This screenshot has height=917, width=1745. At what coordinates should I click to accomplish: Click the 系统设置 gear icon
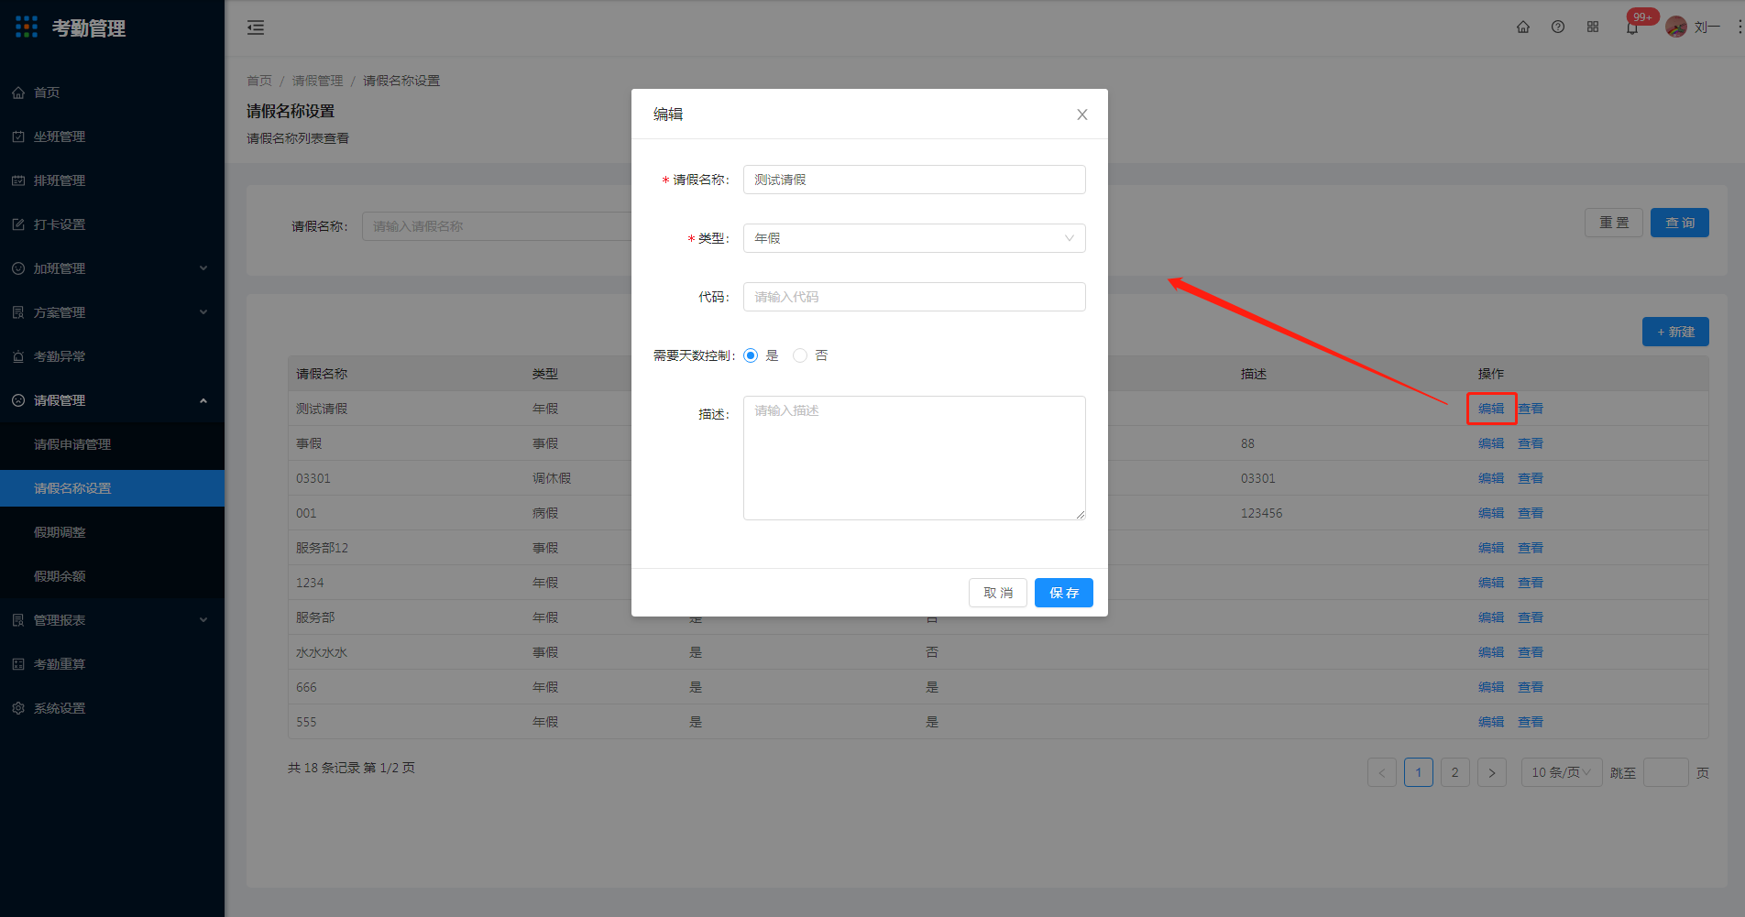18,708
